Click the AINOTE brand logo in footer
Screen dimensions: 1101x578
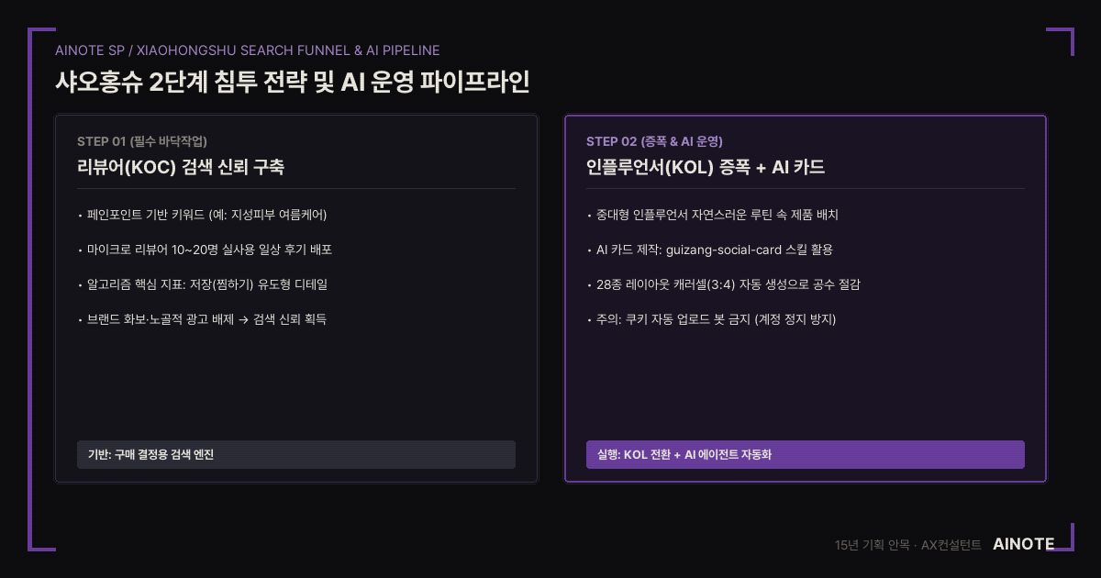click(x=1024, y=544)
